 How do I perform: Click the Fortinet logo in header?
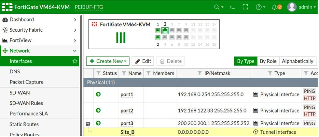tap(7, 7)
